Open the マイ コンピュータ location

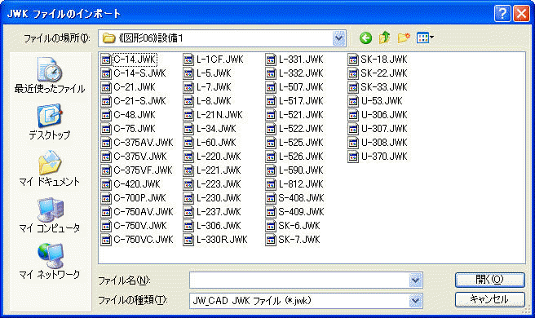pos(50,215)
